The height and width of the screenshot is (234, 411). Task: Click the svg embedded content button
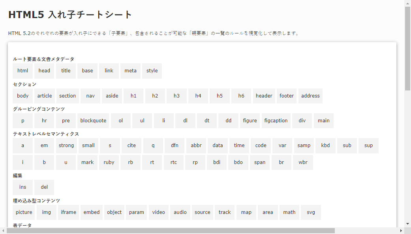click(x=311, y=212)
